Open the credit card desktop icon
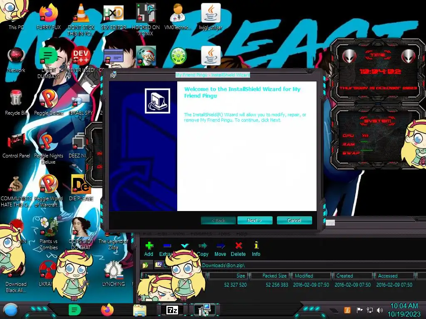This screenshot has width=426, height=319. point(114,56)
